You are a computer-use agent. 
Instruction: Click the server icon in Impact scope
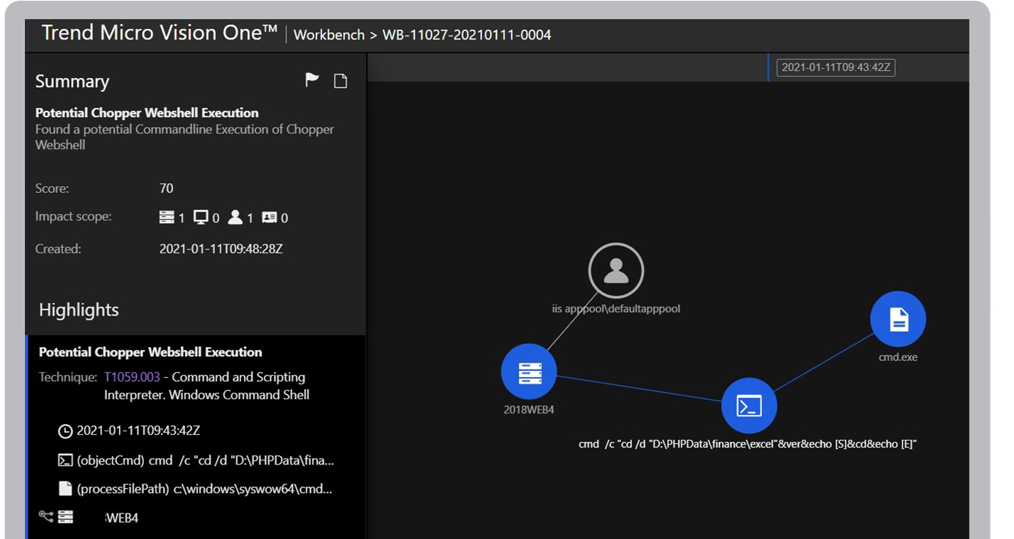coord(167,218)
